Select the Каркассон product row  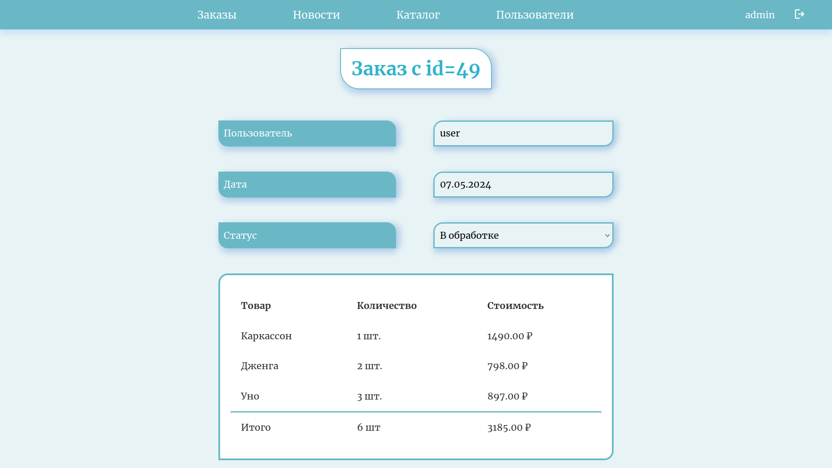coord(266,336)
